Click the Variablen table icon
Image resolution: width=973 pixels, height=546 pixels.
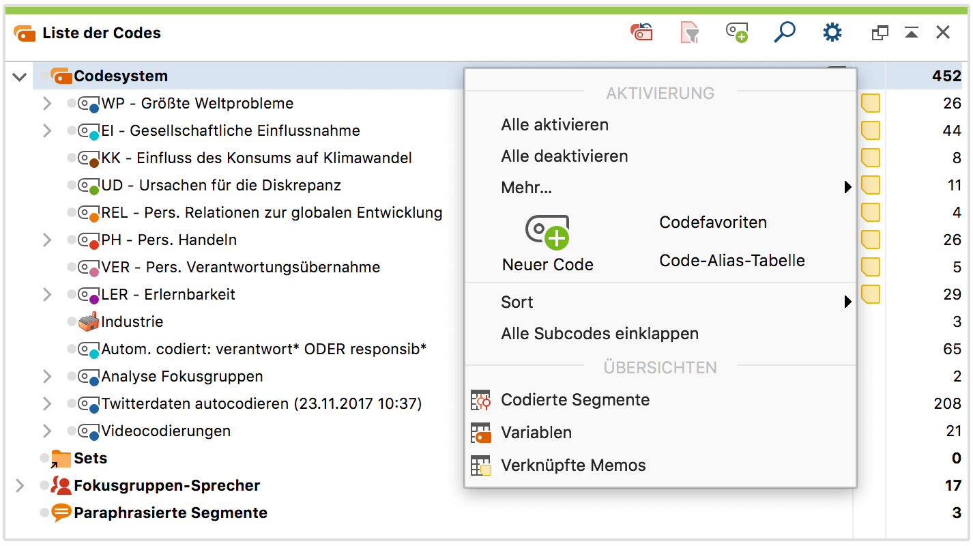point(481,433)
